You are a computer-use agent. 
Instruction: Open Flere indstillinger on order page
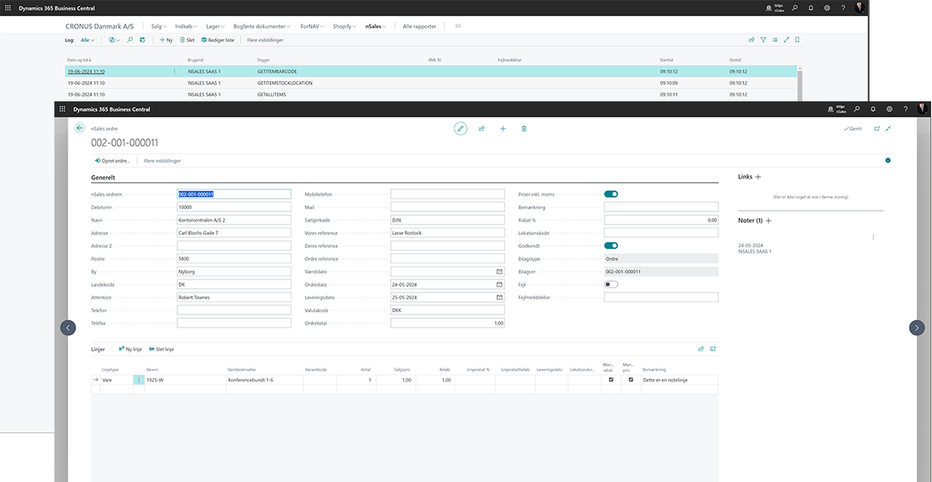point(162,161)
